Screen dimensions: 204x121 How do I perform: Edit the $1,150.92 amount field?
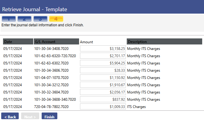(x=103, y=77)
